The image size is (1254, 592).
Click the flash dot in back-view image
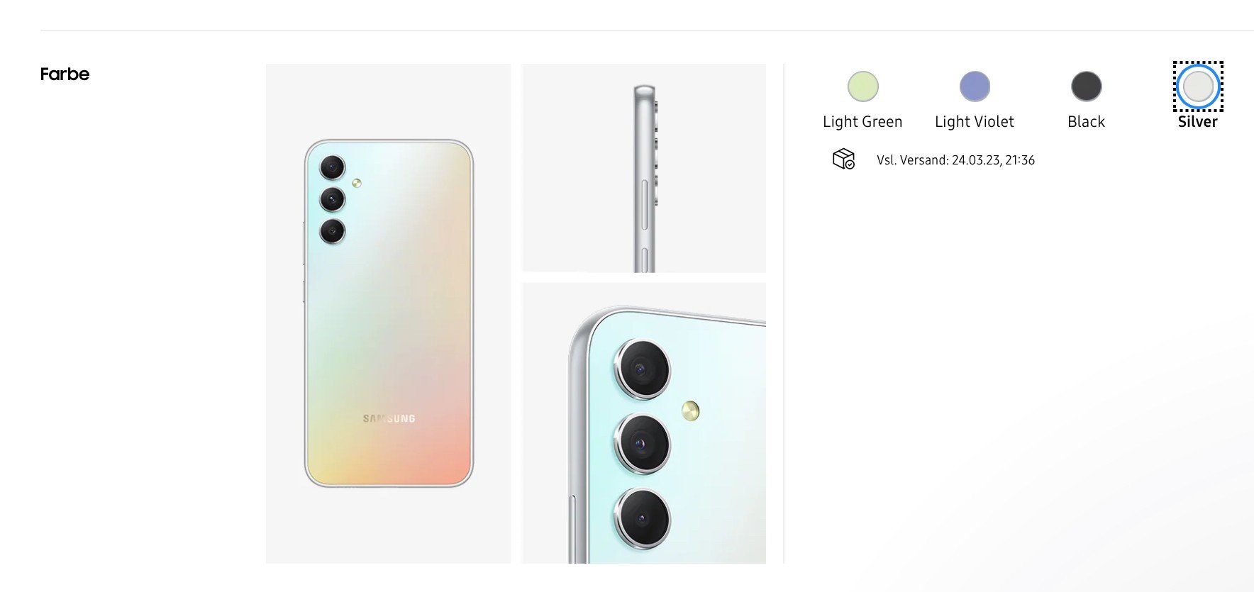point(357,183)
